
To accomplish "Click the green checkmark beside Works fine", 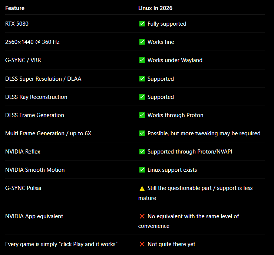I will click(142, 42).
